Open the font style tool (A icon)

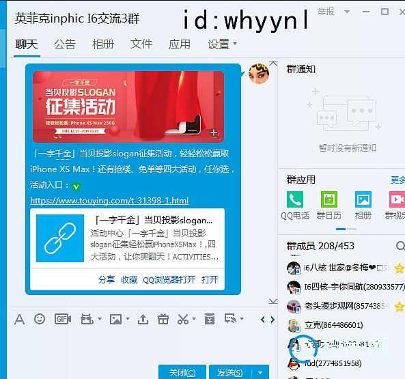click(19, 320)
